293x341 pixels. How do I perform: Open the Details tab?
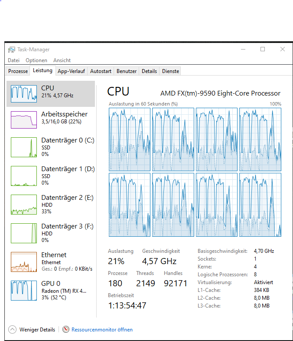149,71
